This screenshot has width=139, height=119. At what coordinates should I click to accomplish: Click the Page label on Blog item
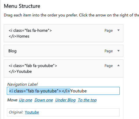tap(109, 51)
